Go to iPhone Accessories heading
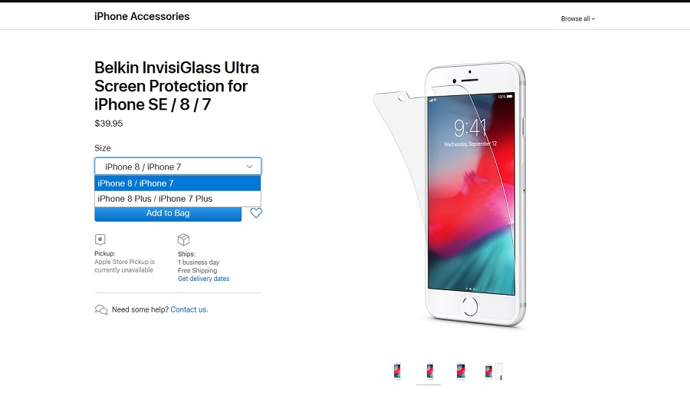 [x=142, y=16]
